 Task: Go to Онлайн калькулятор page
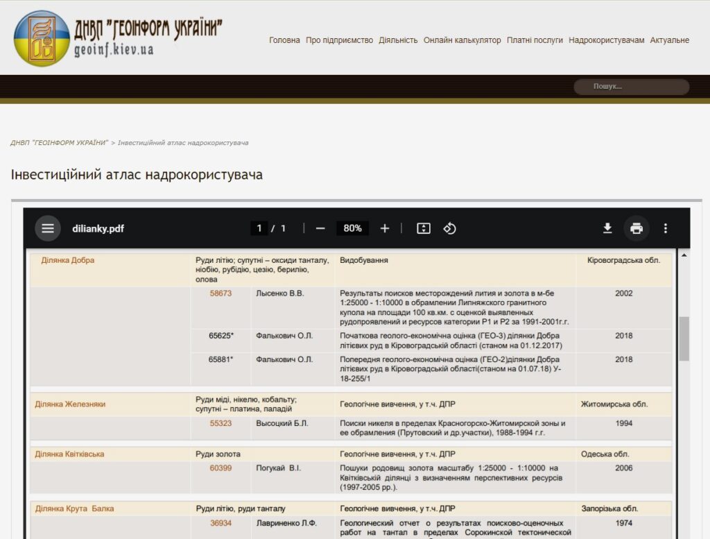[462, 40]
